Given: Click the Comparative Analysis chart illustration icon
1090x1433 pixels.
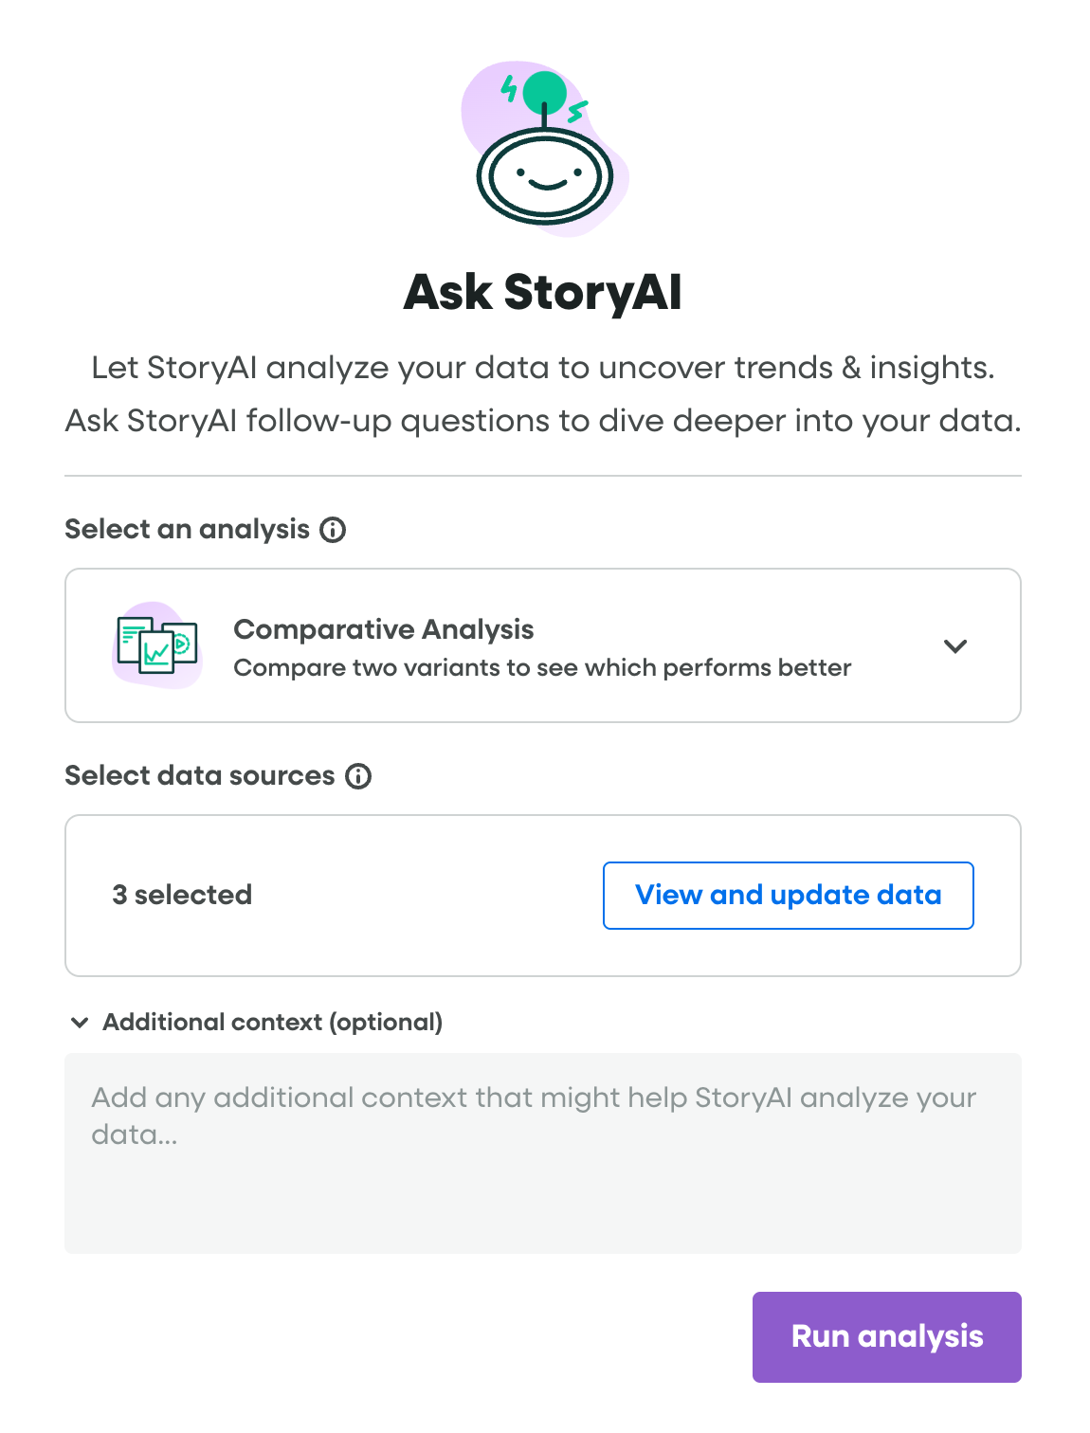Looking at the screenshot, I should pyautogui.click(x=156, y=645).
